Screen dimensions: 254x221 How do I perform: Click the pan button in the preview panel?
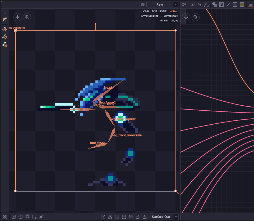pyautogui.click(x=17, y=17)
